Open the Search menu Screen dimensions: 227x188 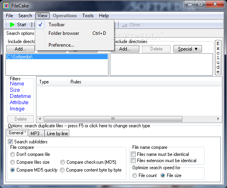[25, 16]
